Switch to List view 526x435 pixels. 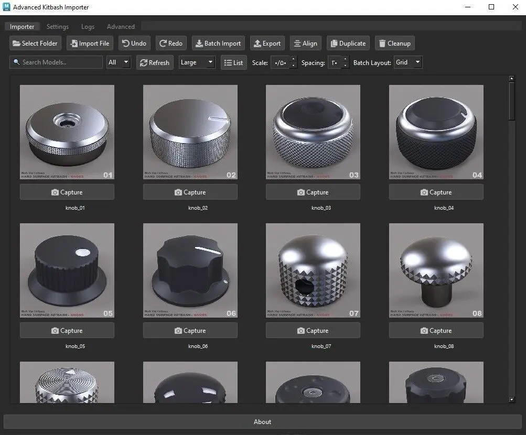point(234,63)
